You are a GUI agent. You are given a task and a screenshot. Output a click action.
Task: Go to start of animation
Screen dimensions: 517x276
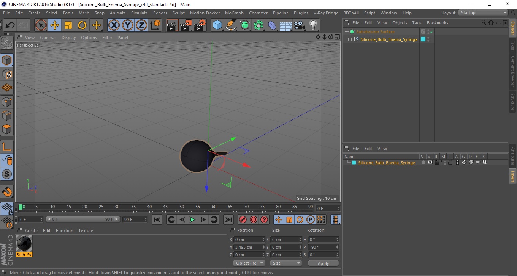[157, 220]
